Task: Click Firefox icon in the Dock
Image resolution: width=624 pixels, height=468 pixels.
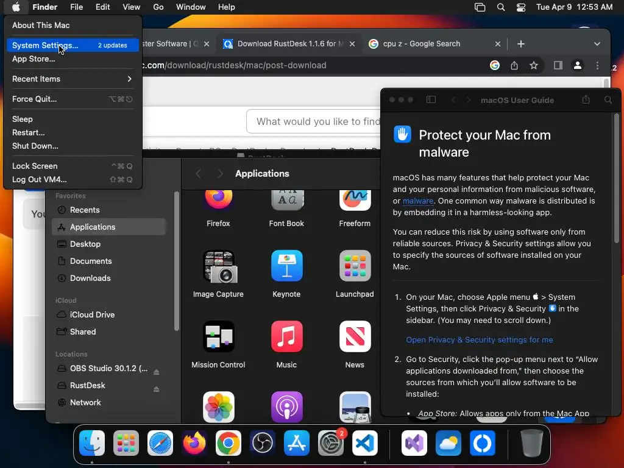Action: click(x=194, y=443)
